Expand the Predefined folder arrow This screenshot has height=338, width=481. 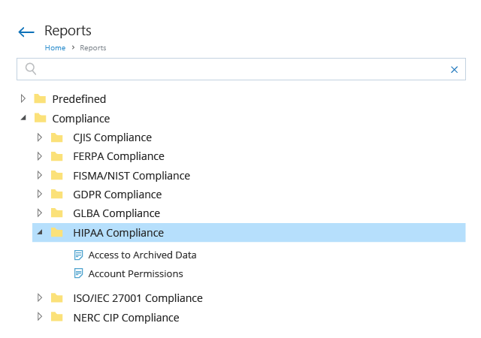[23, 98]
